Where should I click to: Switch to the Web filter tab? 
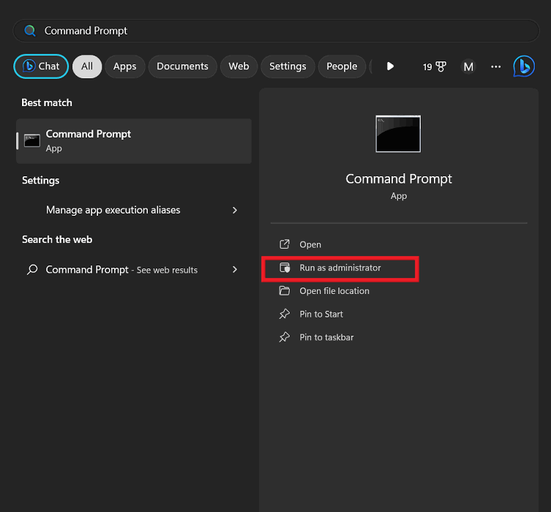coord(239,67)
